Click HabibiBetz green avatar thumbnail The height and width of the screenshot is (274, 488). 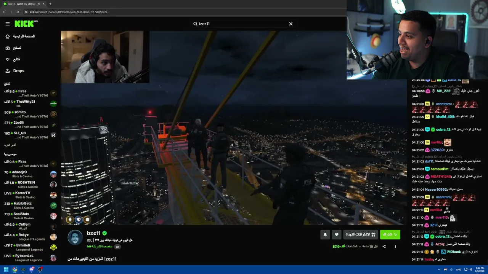click(53, 205)
